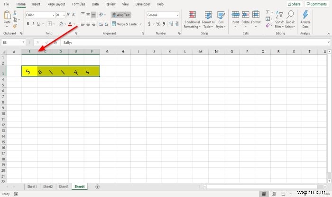Toggle italic formatting
The width and height of the screenshot is (332, 197).
[33, 24]
